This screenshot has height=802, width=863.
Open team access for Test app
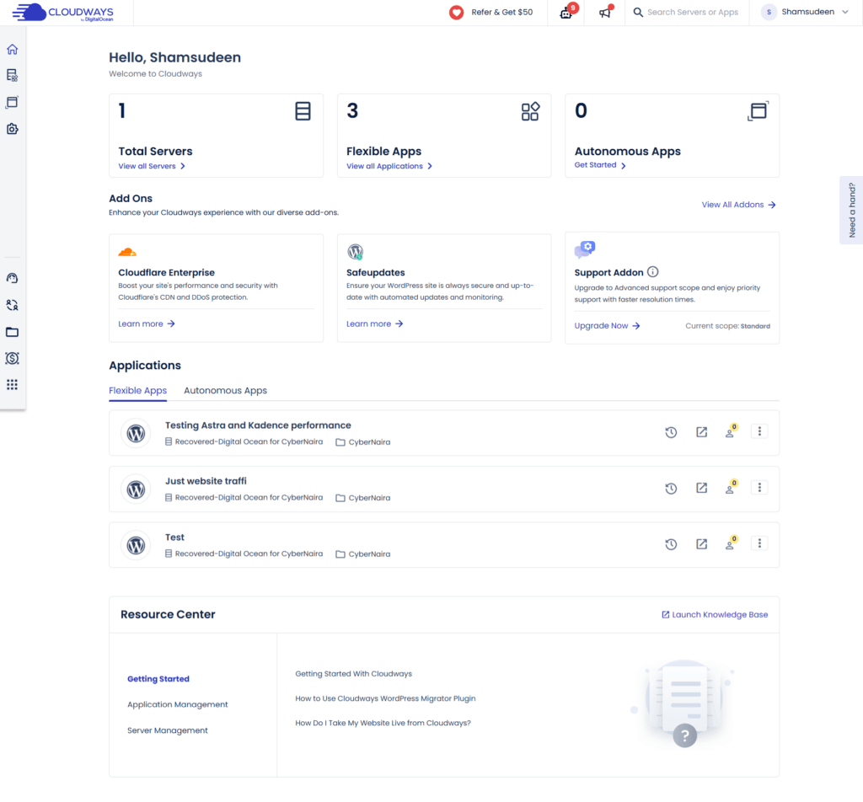731,543
